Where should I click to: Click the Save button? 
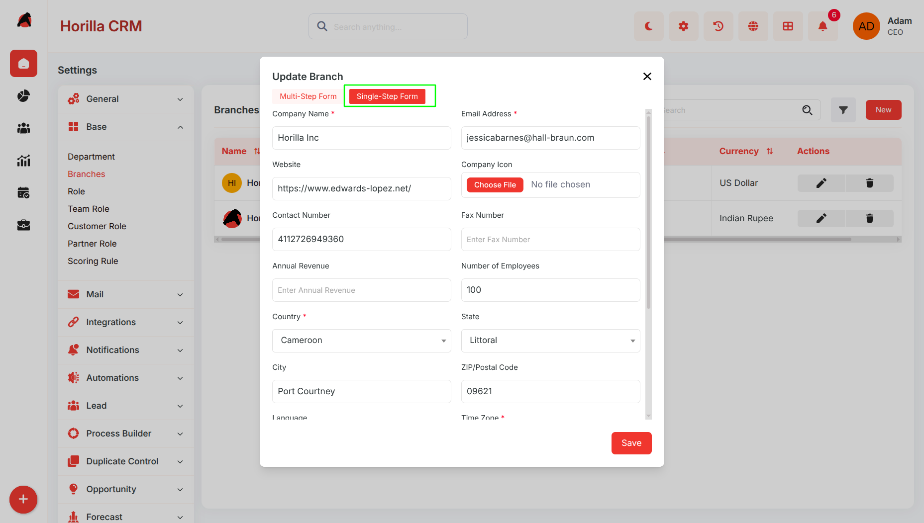tap(631, 443)
